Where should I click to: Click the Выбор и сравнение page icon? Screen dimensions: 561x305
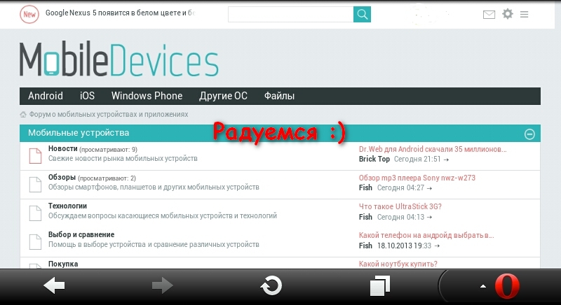[x=35, y=242]
